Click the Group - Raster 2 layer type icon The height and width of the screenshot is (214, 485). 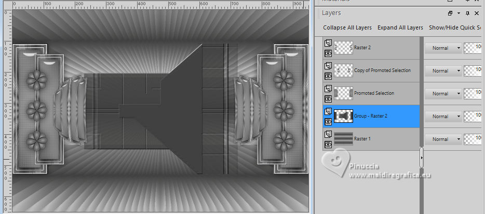click(x=328, y=111)
